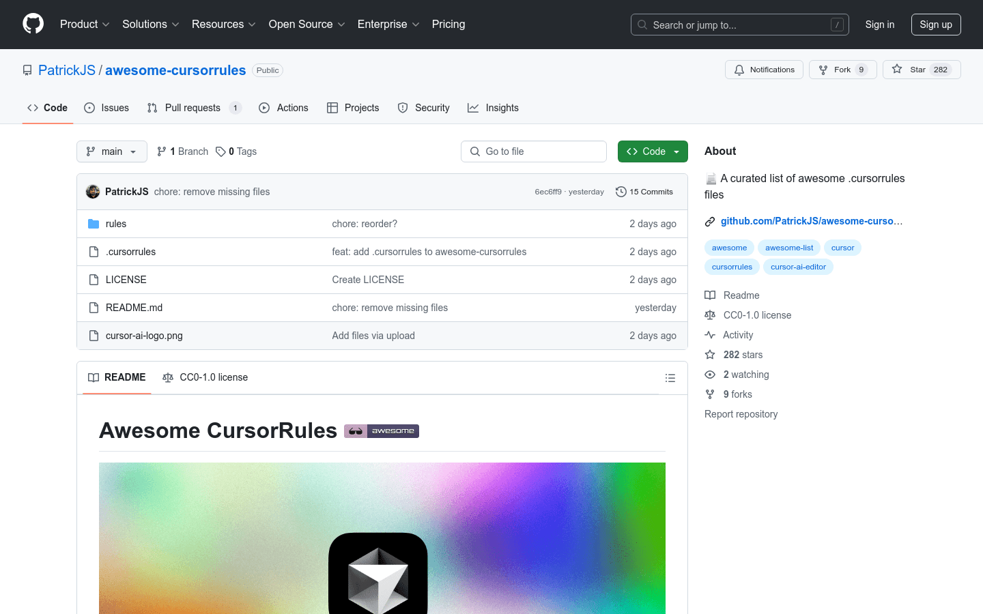The height and width of the screenshot is (614, 983).
Task: Click the Sign up button
Action: tap(936, 25)
